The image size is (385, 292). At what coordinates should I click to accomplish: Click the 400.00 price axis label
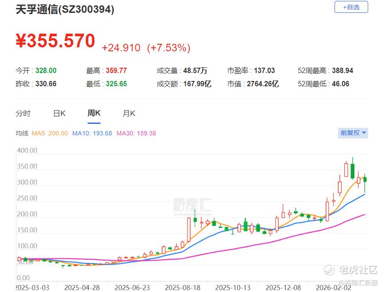pyautogui.click(x=27, y=150)
